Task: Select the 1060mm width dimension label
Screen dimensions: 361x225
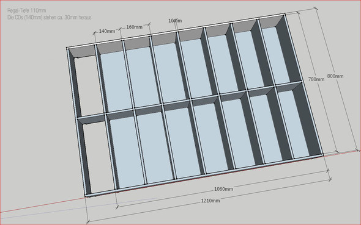Action: coord(223,189)
